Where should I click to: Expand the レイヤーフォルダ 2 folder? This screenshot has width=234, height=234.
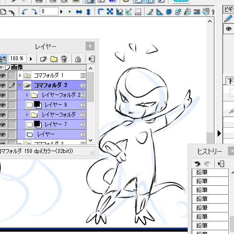(27, 95)
